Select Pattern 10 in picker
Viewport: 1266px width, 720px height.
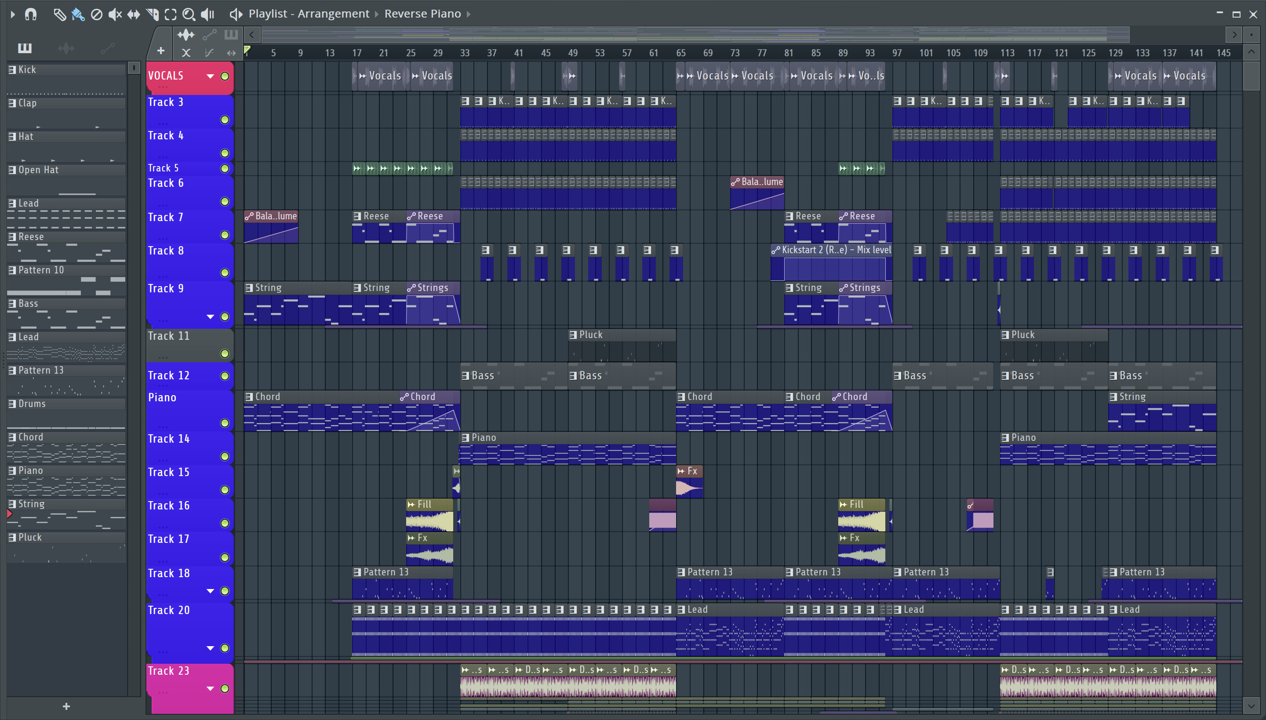click(66, 280)
